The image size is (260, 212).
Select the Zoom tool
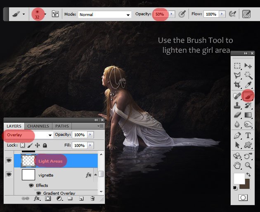248,165
